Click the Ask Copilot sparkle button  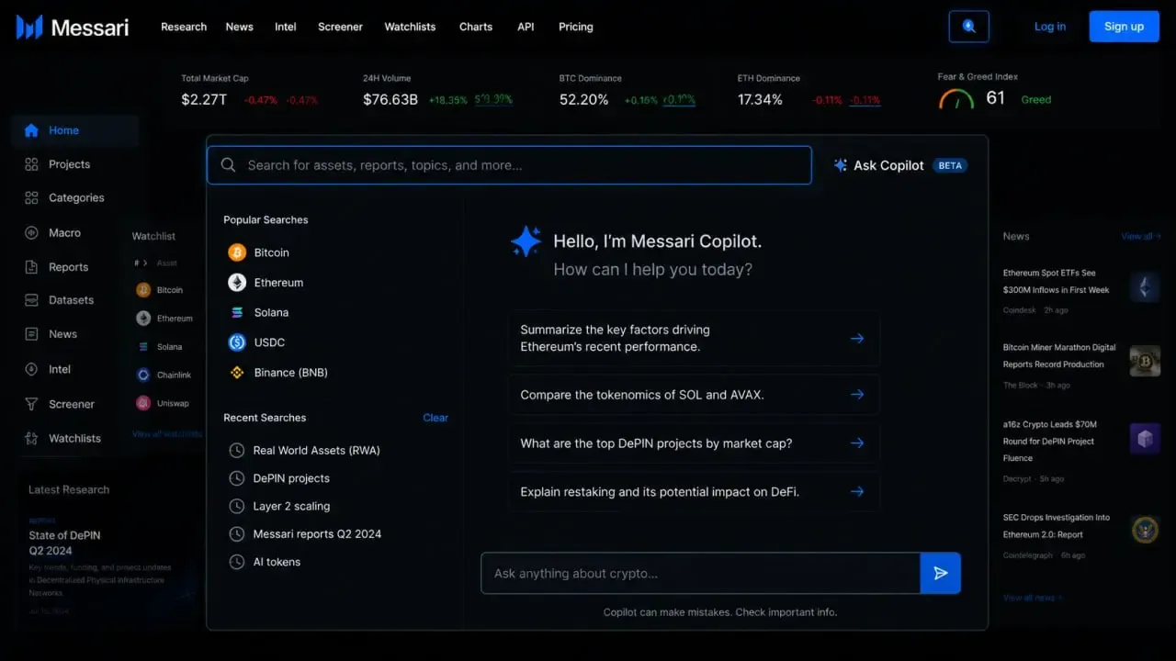[x=899, y=165]
